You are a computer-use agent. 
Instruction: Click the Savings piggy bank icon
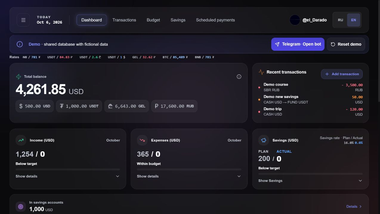[x=264, y=140]
